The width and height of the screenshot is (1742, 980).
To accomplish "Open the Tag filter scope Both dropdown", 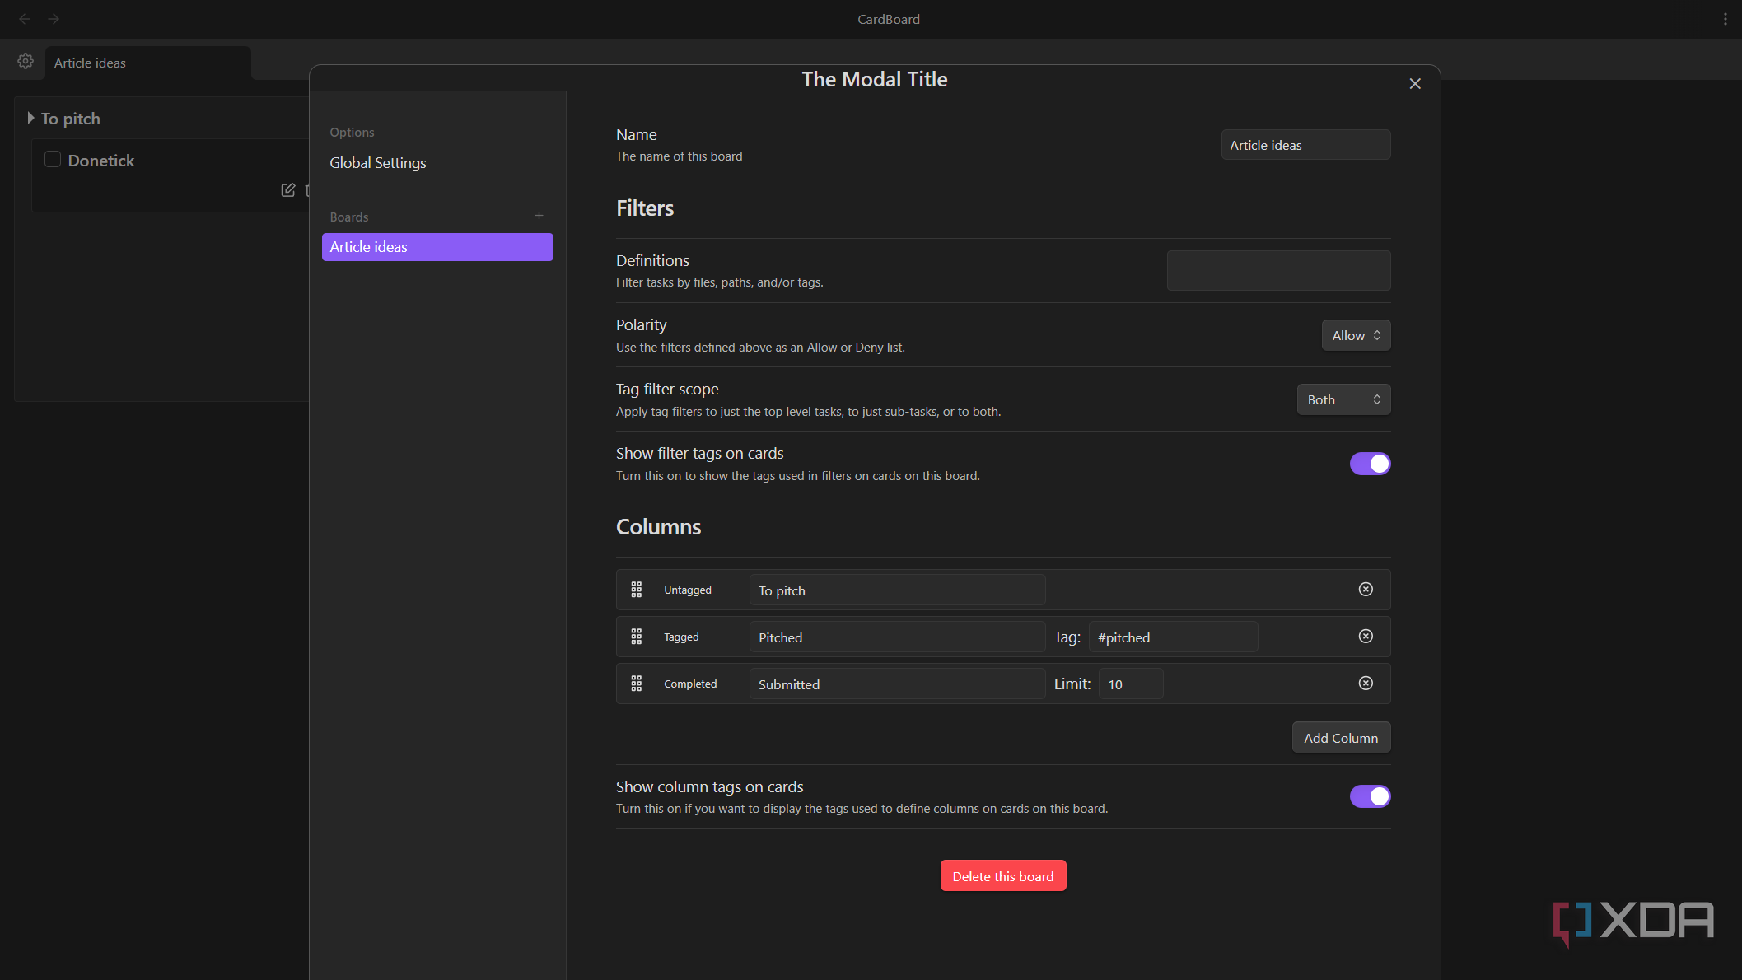I will click(x=1343, y=399).
